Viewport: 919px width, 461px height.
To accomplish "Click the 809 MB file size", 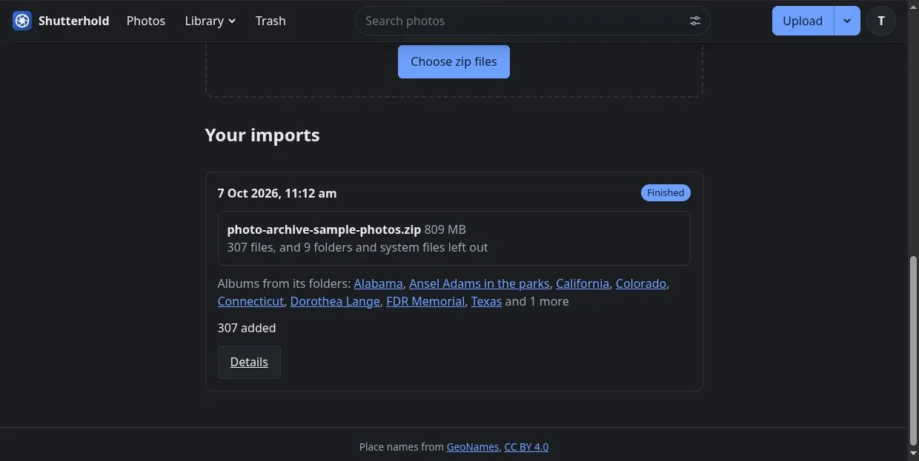I will pyautogui.click(x=445, y=229).
